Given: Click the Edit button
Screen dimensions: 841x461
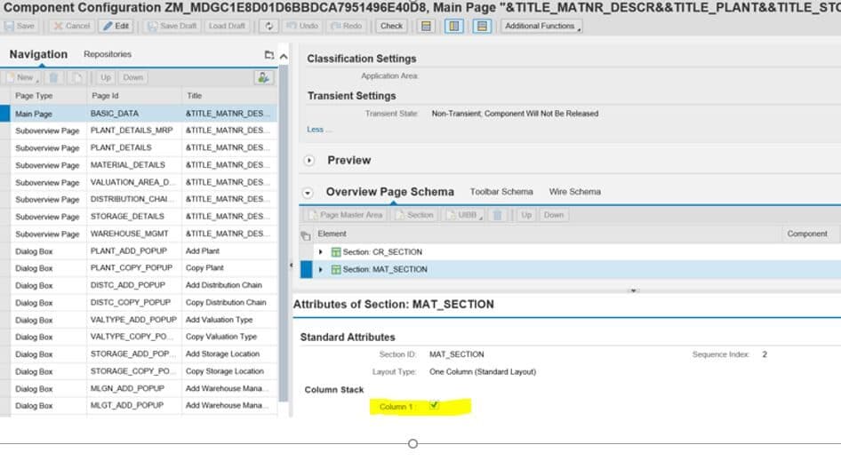Looking at the screenshot, I should click(x=116, y=26).
